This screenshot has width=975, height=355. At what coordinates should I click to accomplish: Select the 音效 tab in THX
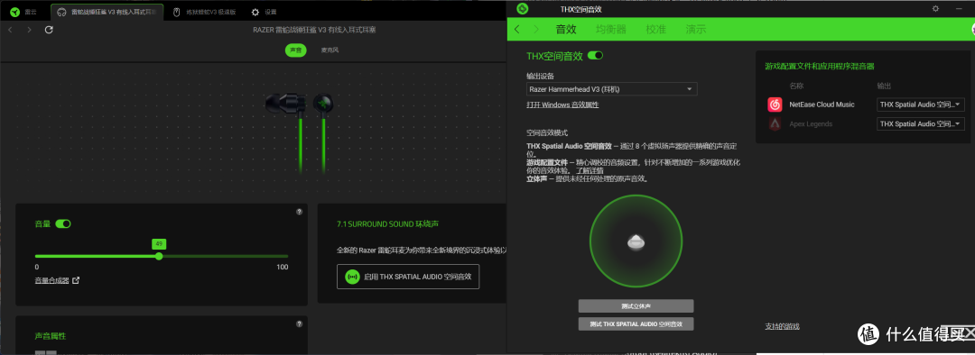566,29
